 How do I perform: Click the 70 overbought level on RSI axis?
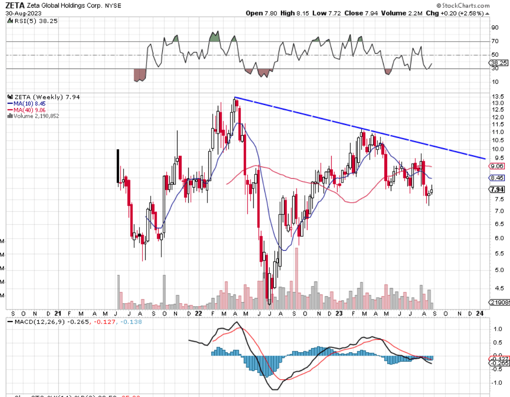point(495,41)
